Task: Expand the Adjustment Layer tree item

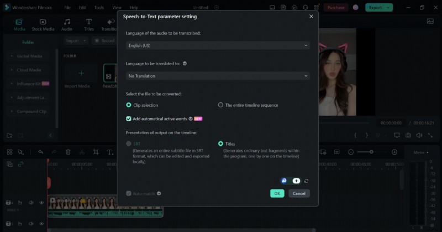Action: (12, 98)
